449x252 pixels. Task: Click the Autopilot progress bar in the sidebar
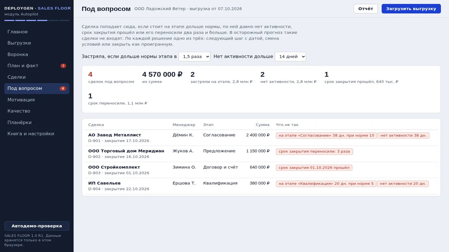(x=37, y=20)
